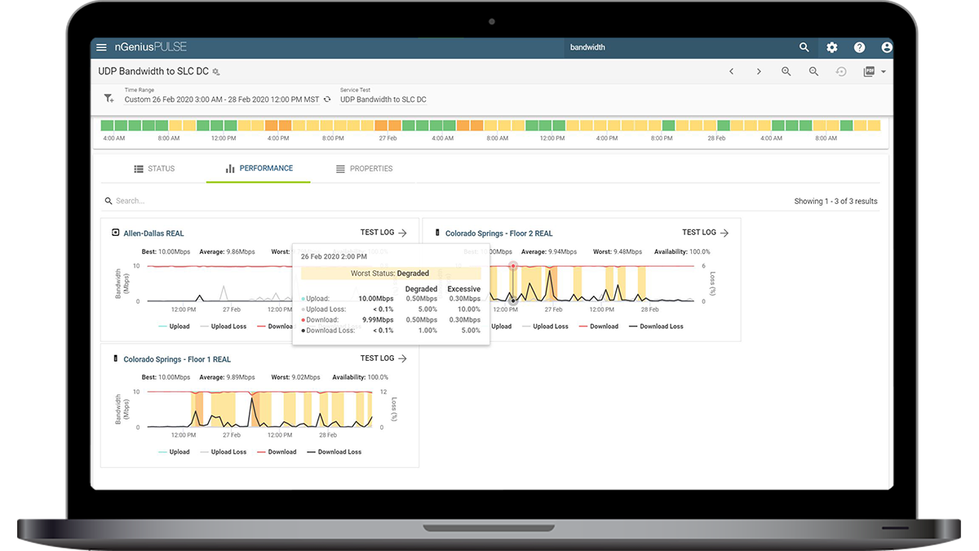This screenshot has height=551, width=979.
Task: Click the search magnifier icon in header
Action: click(804, 47)
